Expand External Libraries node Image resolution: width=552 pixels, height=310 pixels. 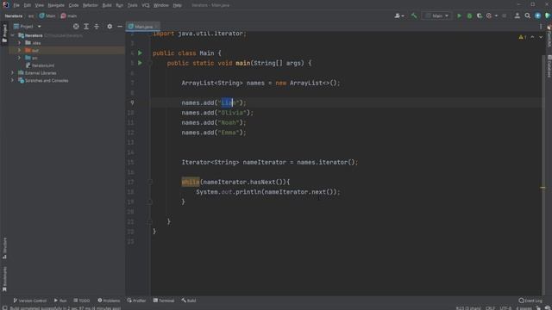point(13,72)
